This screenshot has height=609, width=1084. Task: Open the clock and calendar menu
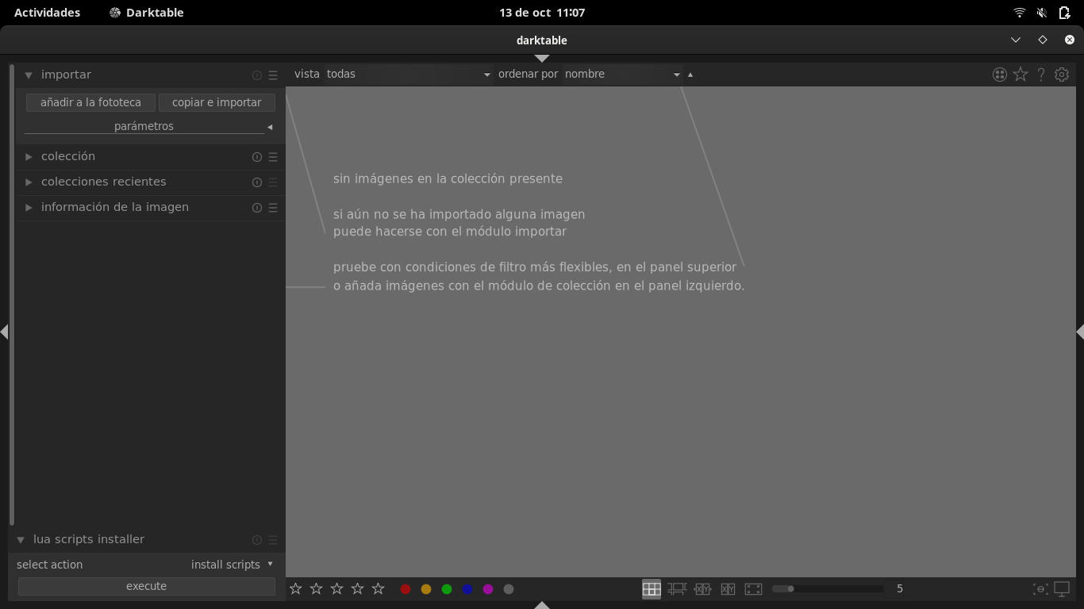point(542,13)
